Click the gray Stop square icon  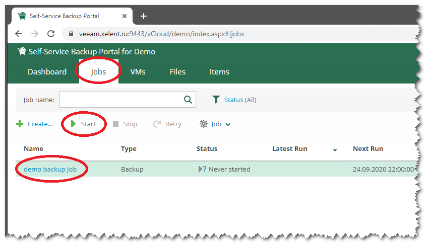(116, 124)
